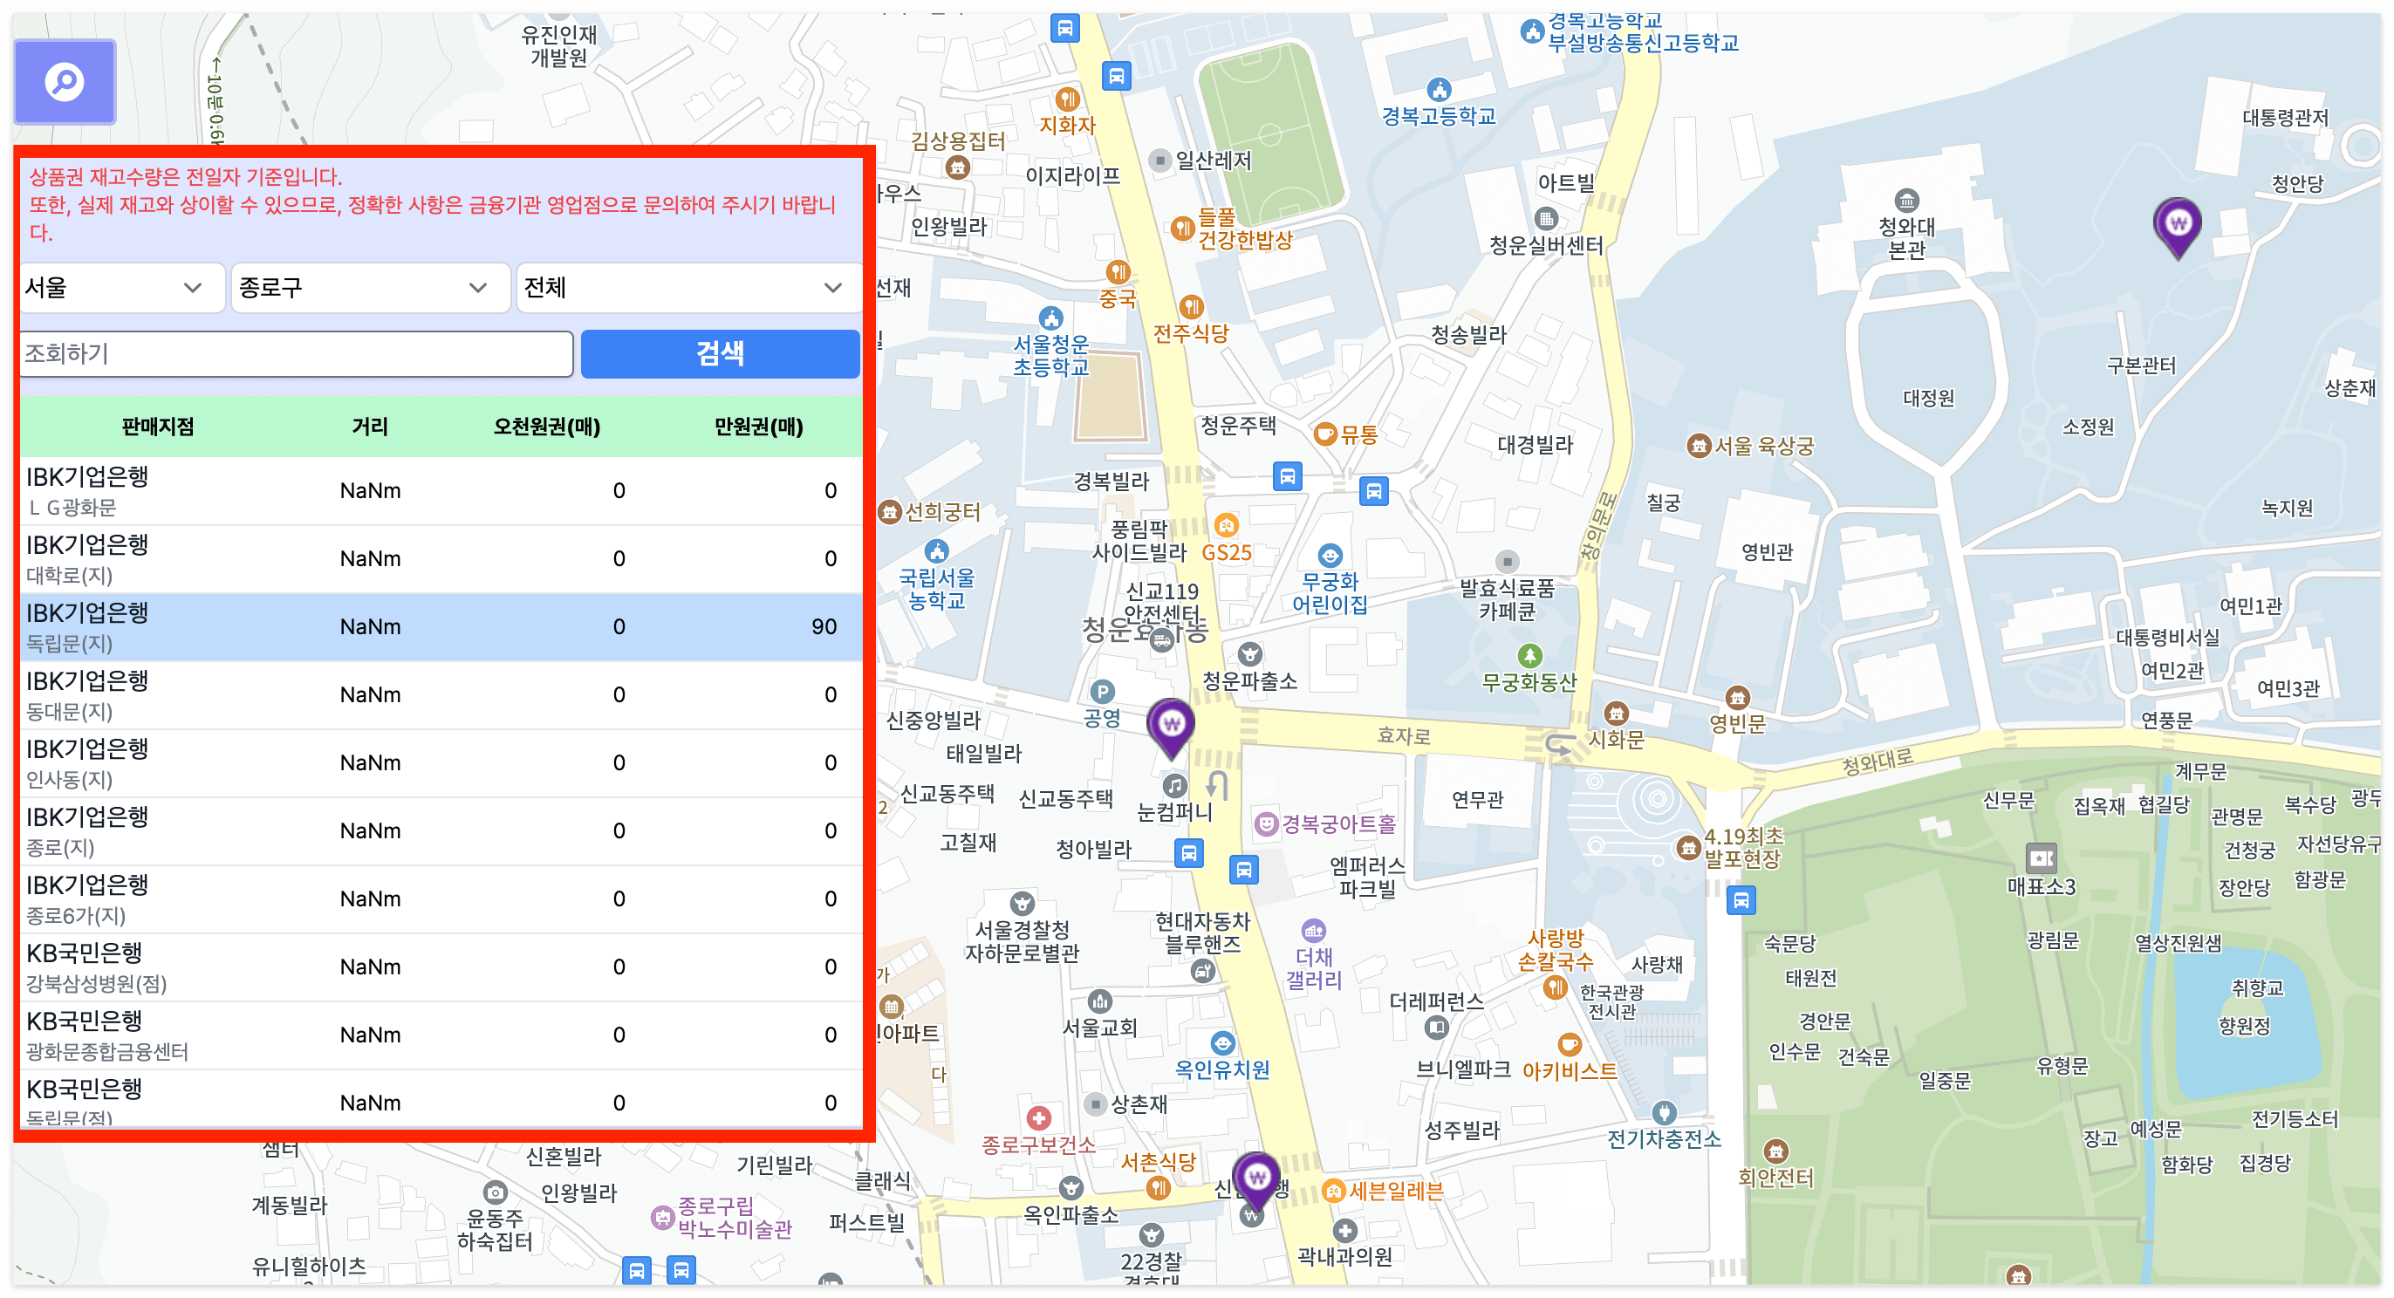The width and height of the screenshot is (2394, 1298).
Task: Click the 청운실버센터 building icon
Action: point(1545,219)
